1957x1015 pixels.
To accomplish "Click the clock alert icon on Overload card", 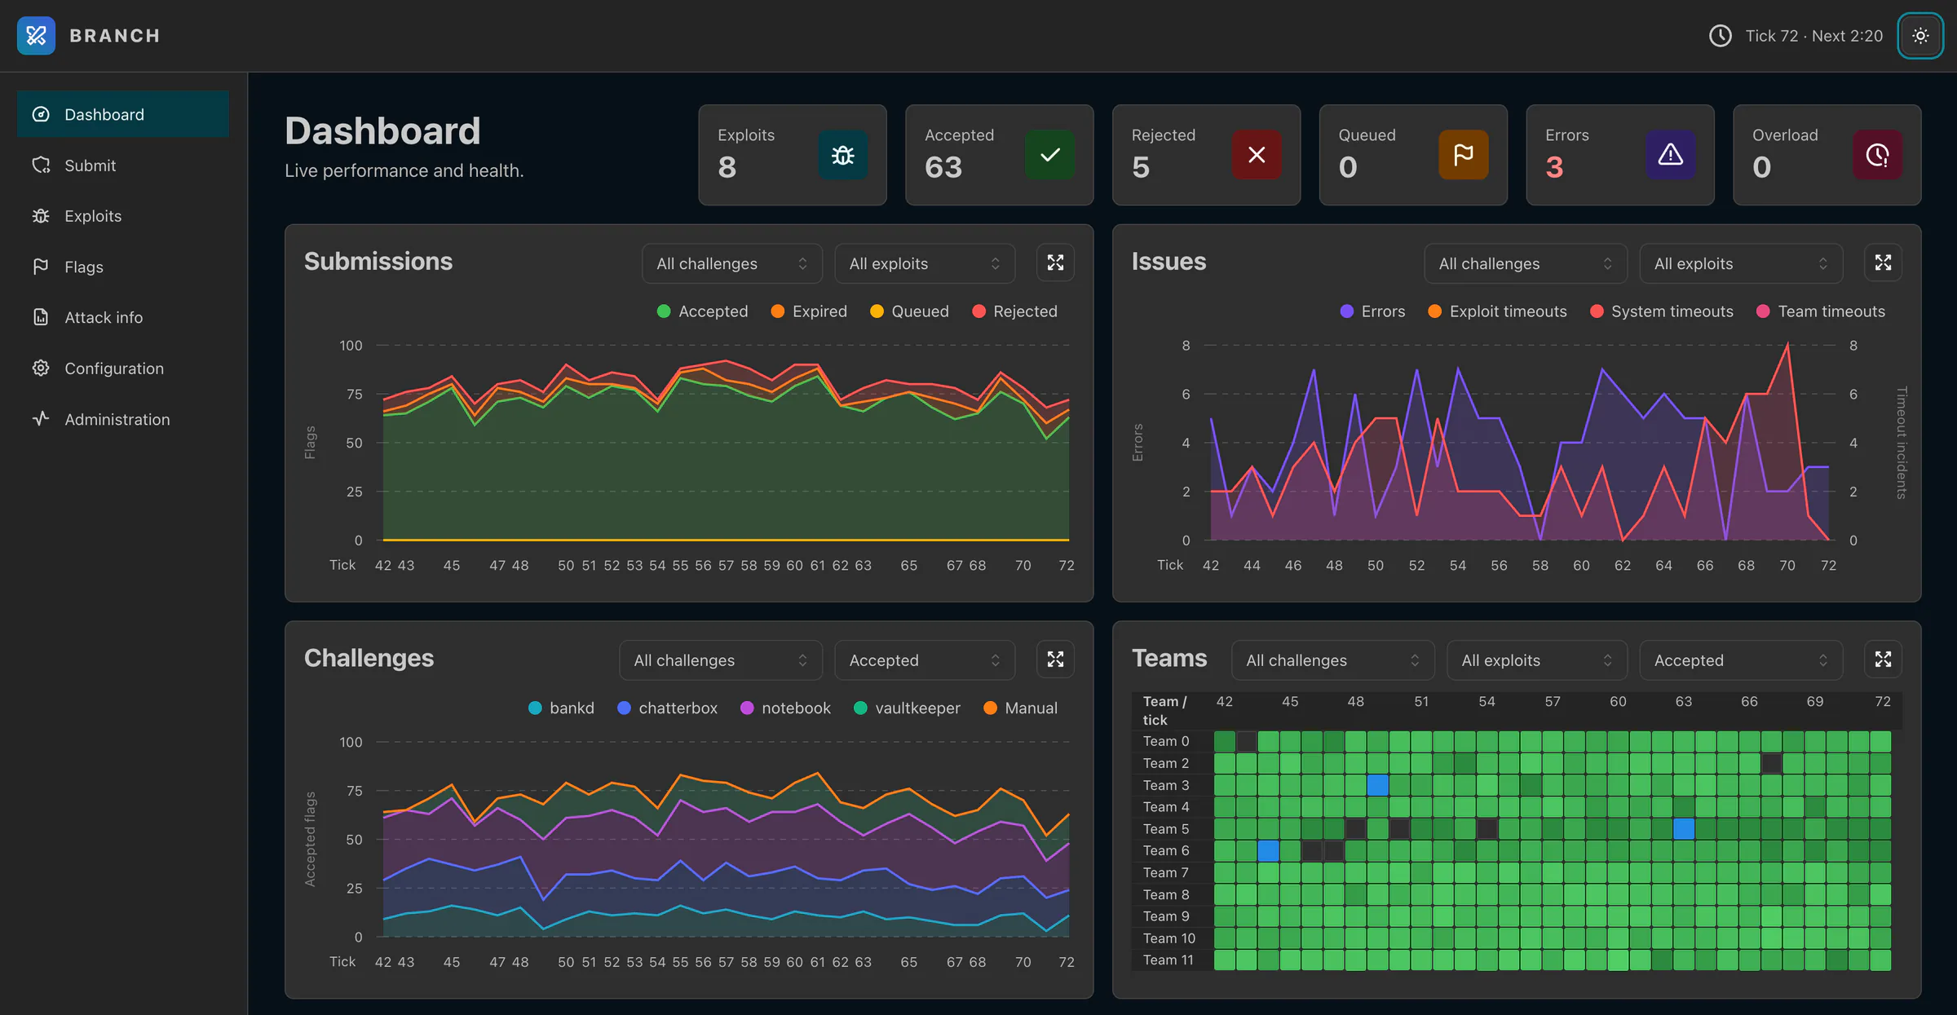I will tap(1878, 155).
